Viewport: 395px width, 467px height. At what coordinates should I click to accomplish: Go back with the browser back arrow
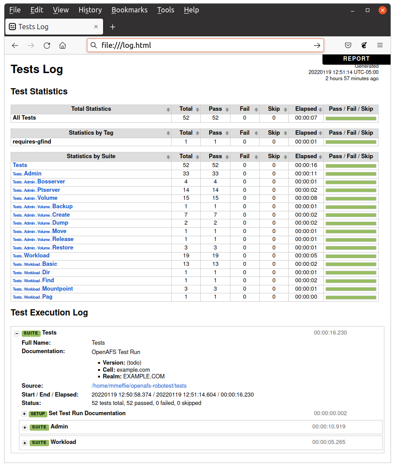point(15,45)
